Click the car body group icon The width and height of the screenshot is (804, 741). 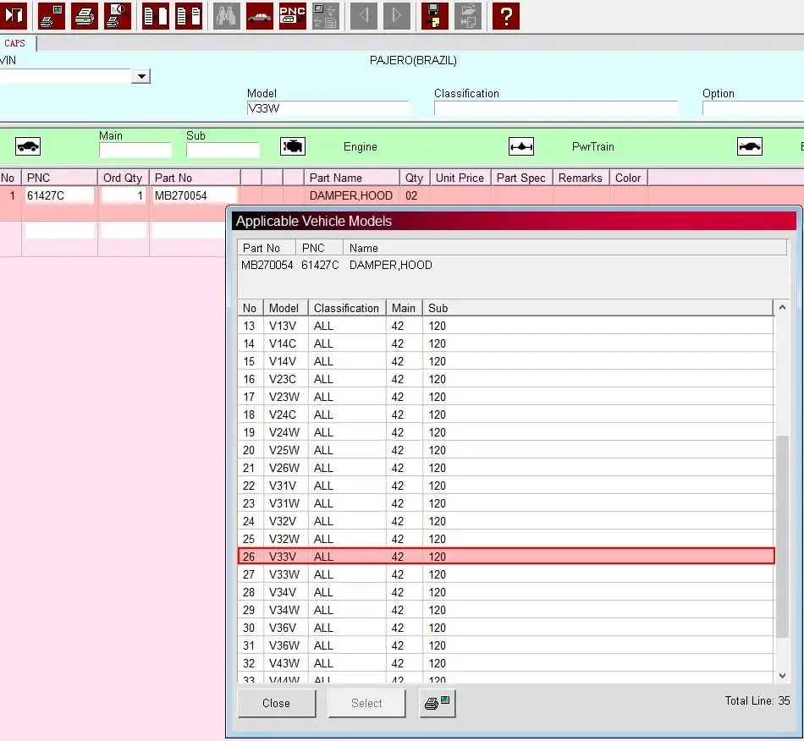coord(28,146)
